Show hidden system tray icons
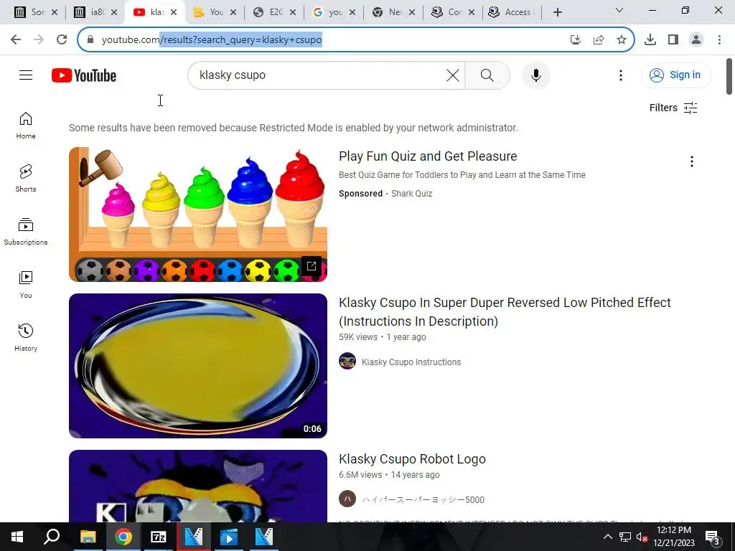Image resolution: width=735 pixels, height=551 pixels. point(607,537)
